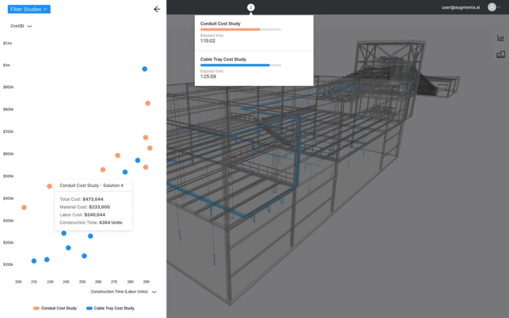The width and height of the screenshot is (509, 318).
Task: Click the info icon on the top bar
Action: coord(251,7)
